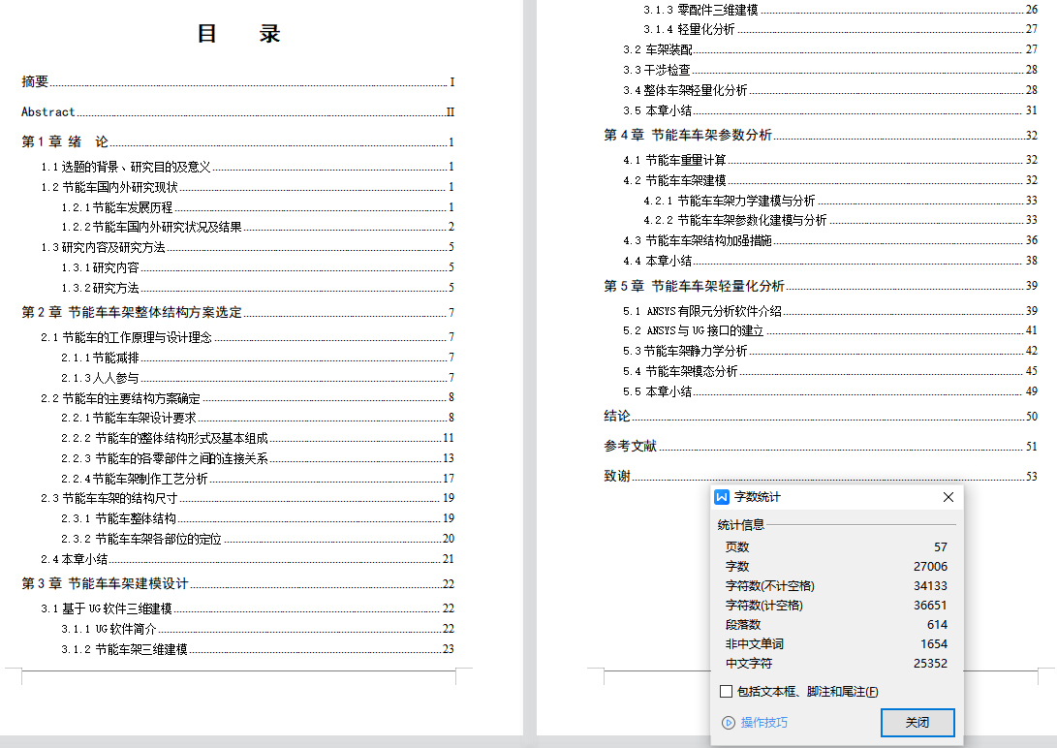Click entry 2.2.3 节能车的各零部件之间的连接关系
The image size is (1057, 748).
(x=258, y=458)
